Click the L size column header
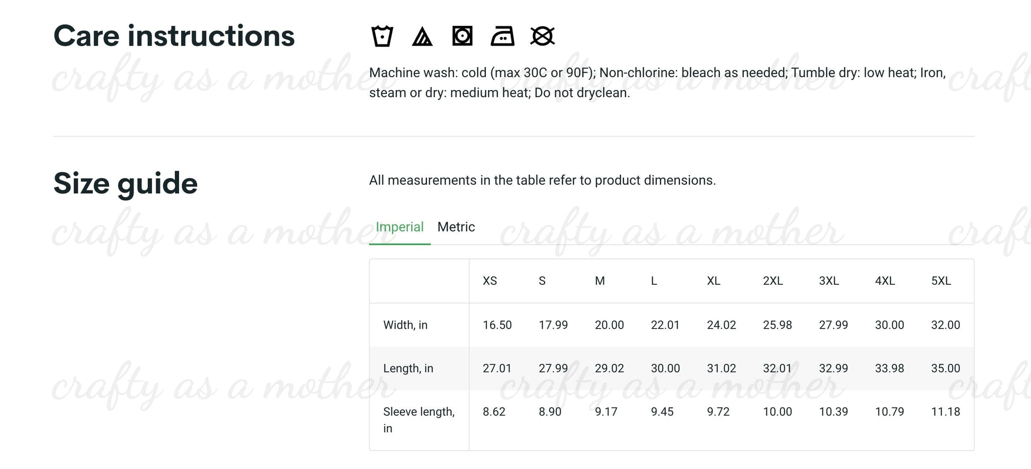The image size is (1031, 469). tap(654, 281)
